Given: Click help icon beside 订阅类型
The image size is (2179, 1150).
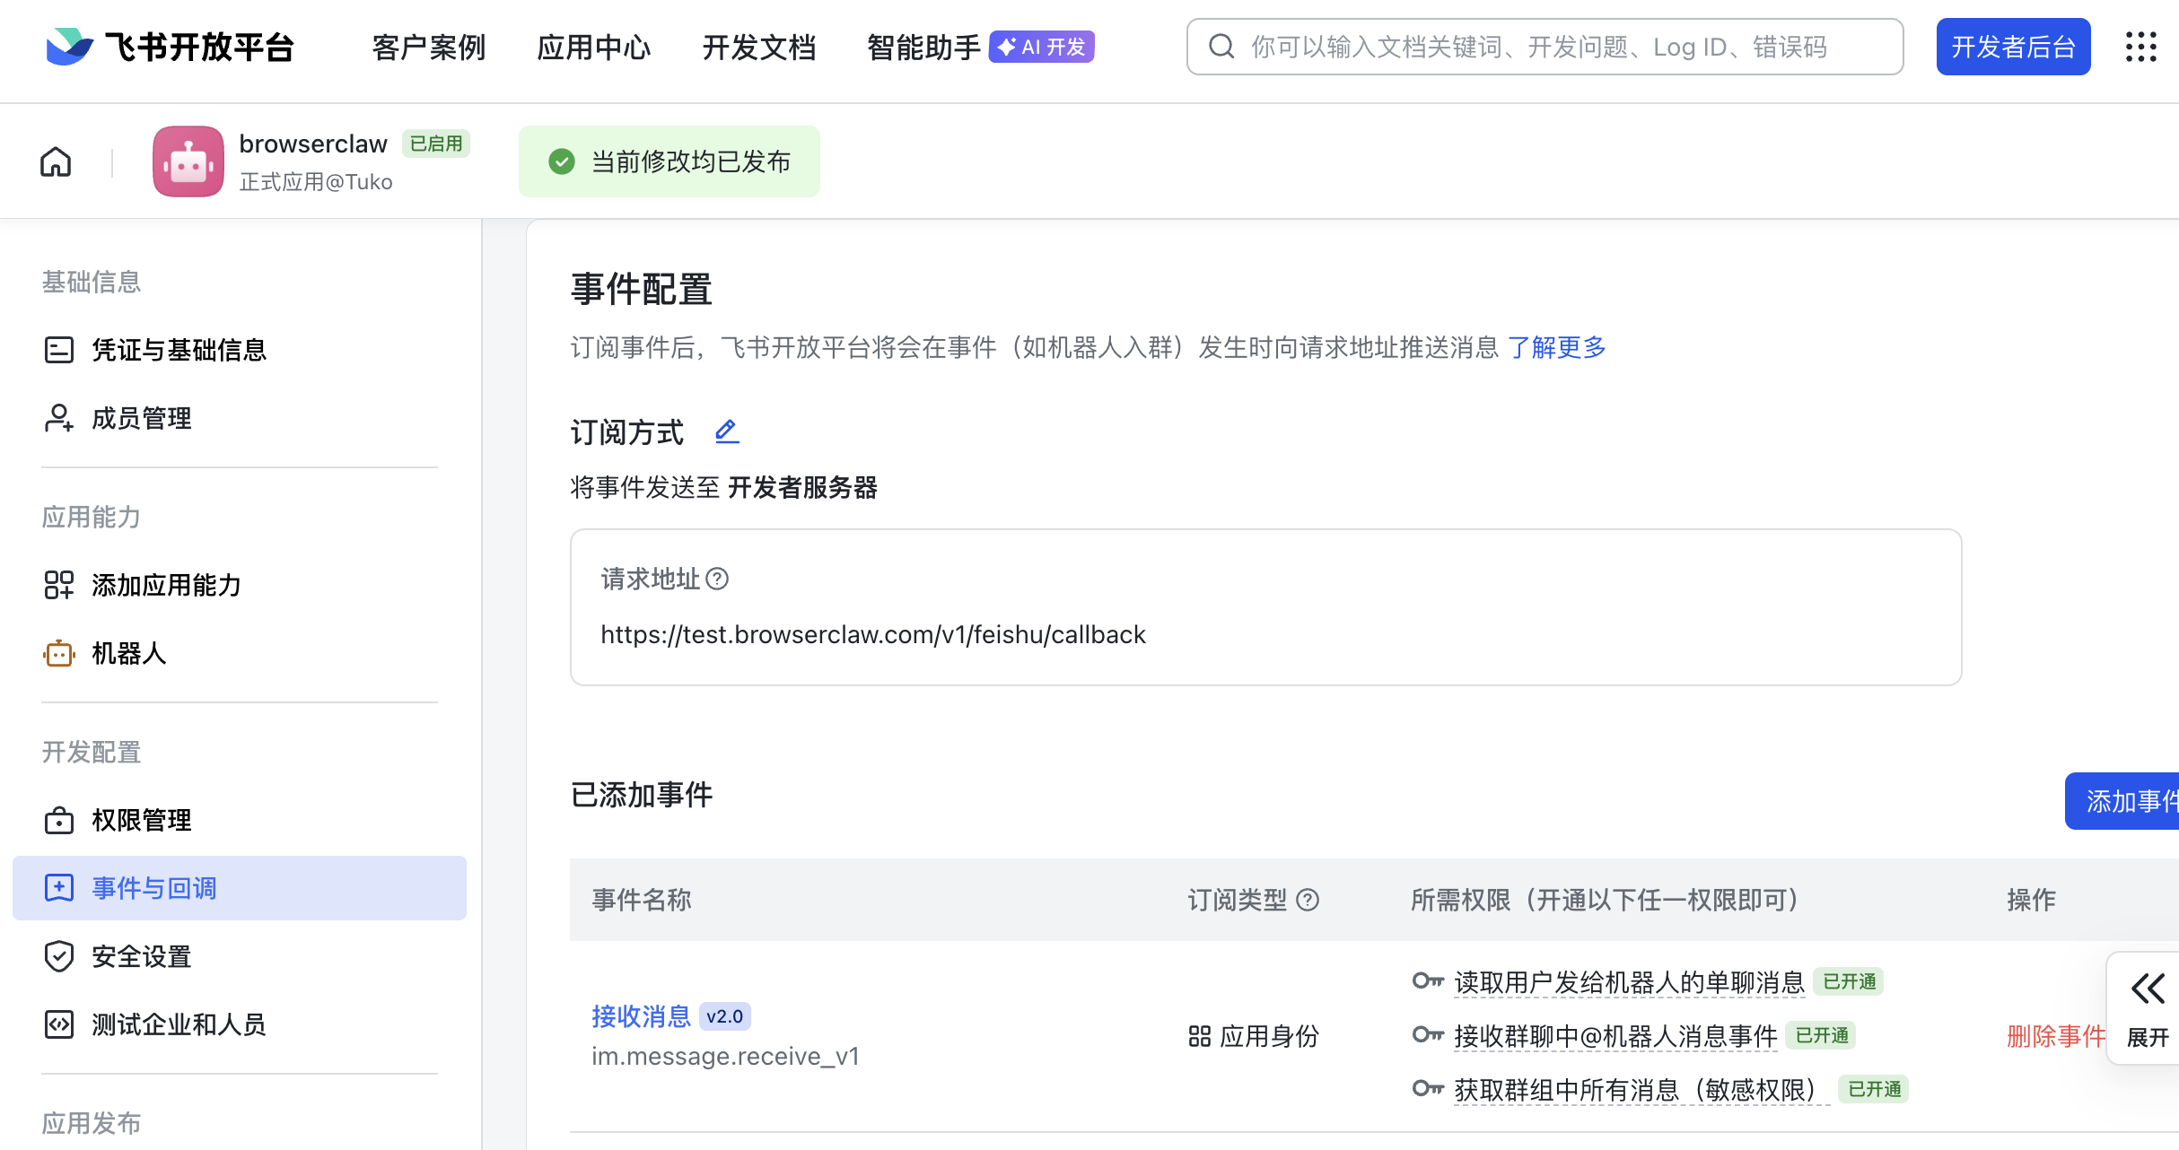Looking at the screenshot, I should tap(1308, 900).
